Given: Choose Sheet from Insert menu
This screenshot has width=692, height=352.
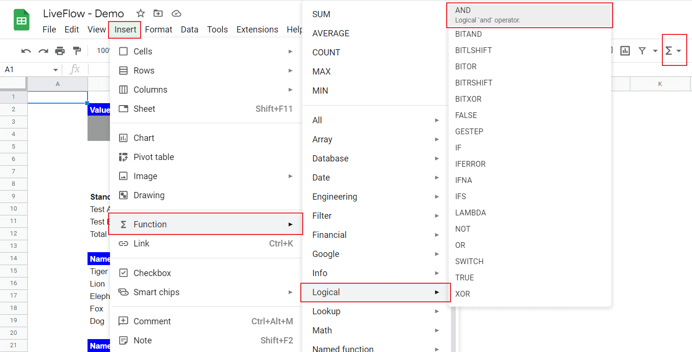Looking at the screenshot, I should [x=206, y=109].
